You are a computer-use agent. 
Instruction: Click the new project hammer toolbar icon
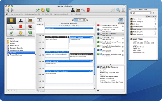coord(83,10)
